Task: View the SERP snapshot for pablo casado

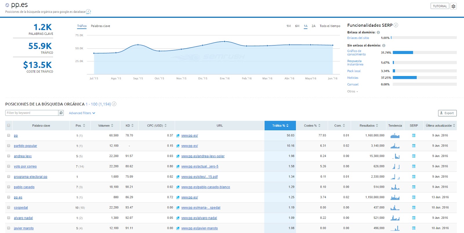Action: (414, 187)
